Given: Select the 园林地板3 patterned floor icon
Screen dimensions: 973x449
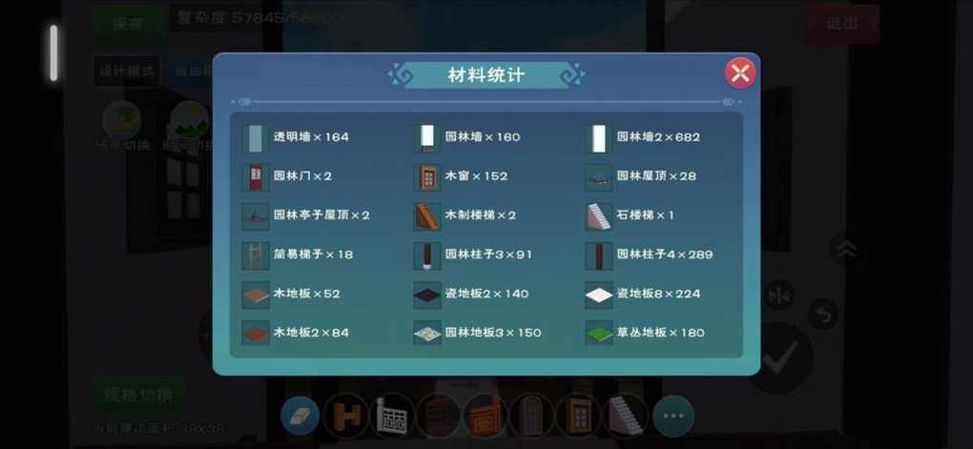Looking at the screenshot, I should tap(427, 333).
